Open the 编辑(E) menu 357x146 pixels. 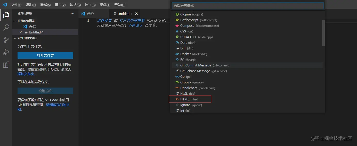[x=31, y=5]
